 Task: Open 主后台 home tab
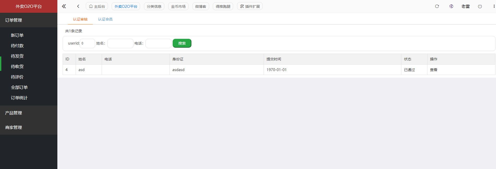pyautogui.click(x=97, y=6)
